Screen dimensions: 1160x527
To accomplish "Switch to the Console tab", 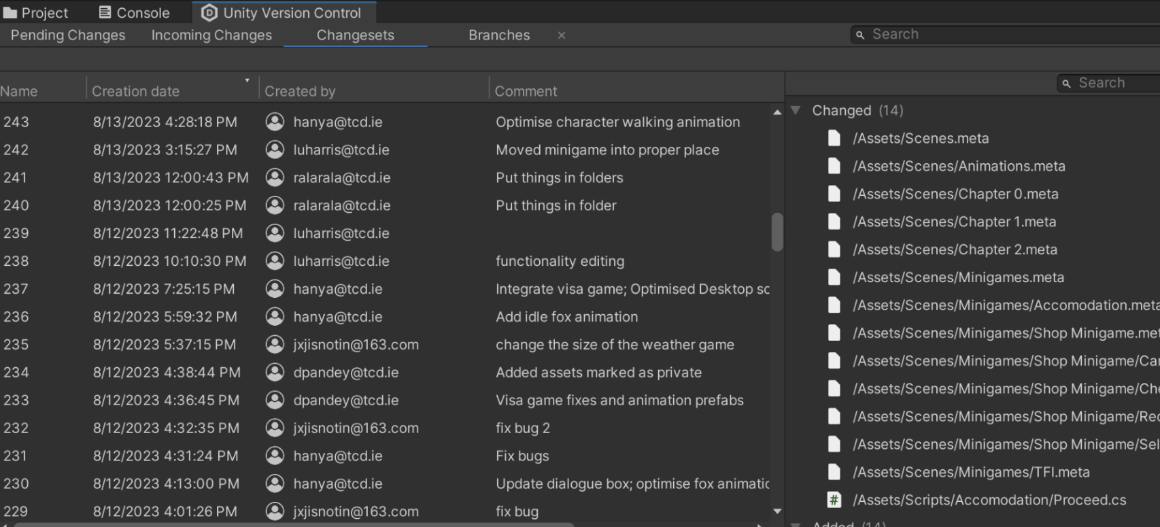I will click(x=134, y=12).
